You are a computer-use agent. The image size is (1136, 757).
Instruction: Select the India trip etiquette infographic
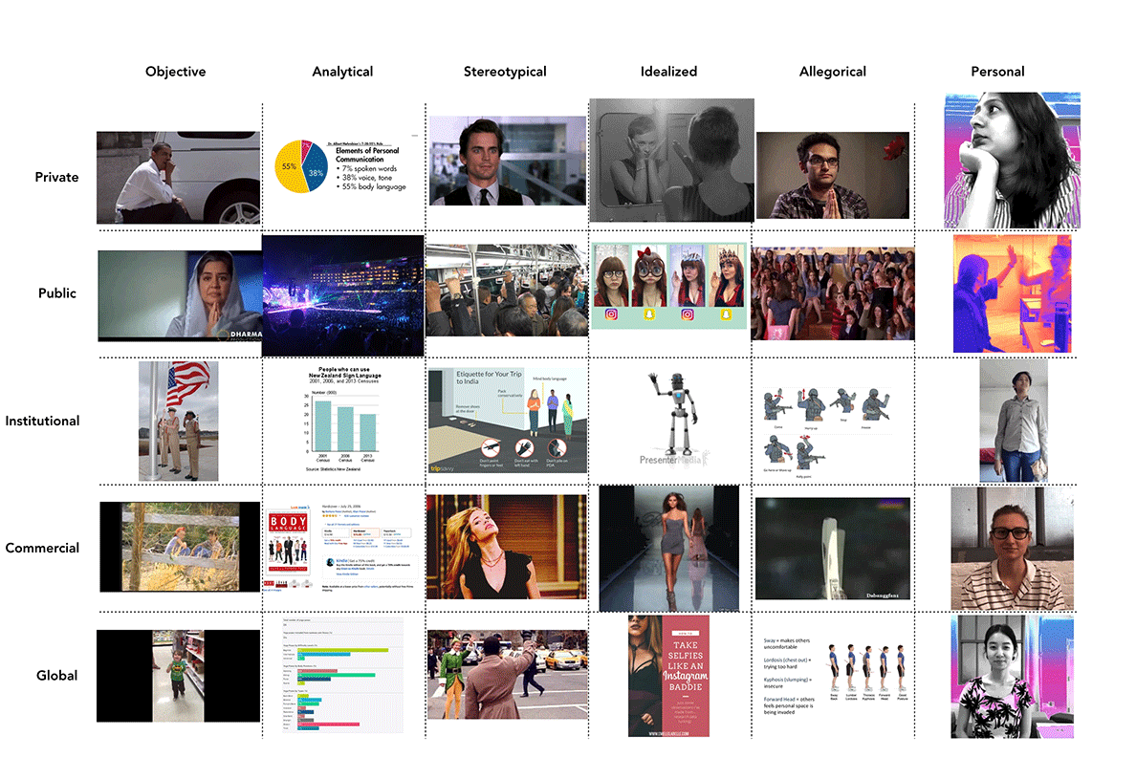(507, 421)
